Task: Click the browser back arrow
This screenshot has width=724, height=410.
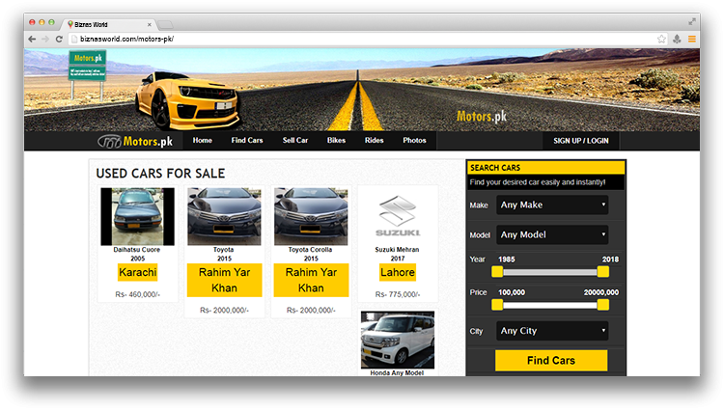Action: 32,39
